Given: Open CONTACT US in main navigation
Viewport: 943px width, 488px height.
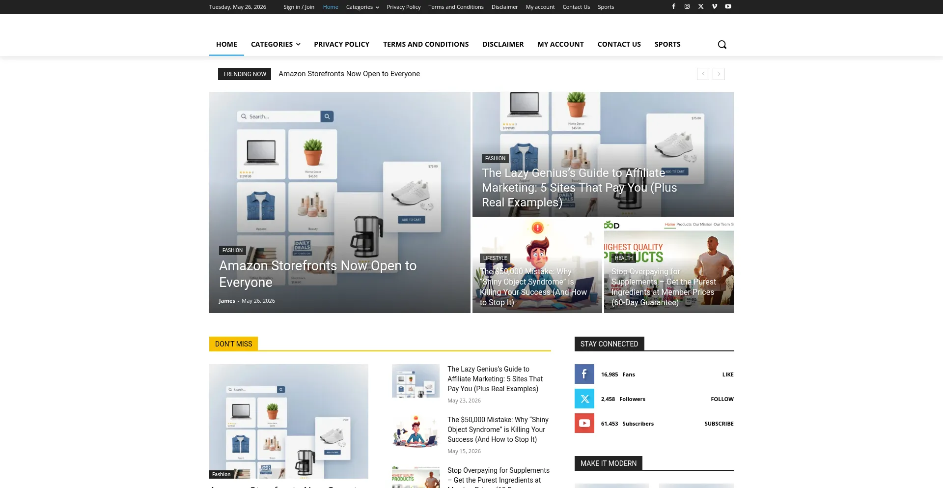Looking at the screenshot, I should pos(619,44).
